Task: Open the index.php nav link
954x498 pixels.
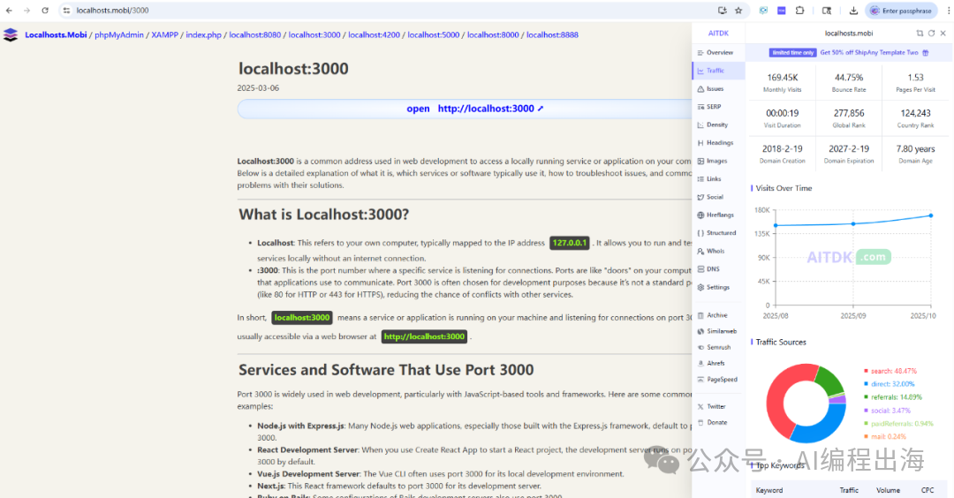Action: 204,34
